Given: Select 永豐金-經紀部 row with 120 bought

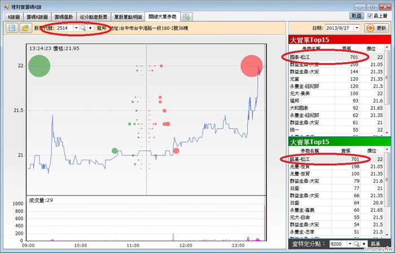Looking at the screenshot, I should tap(336, 86).
